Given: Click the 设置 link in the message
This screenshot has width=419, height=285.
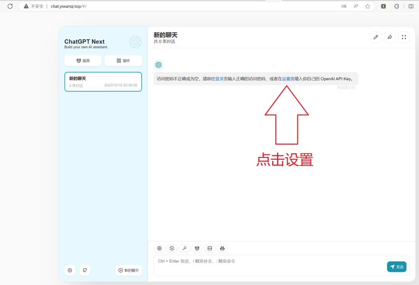Looking at the screenshot, I should 286,79.
